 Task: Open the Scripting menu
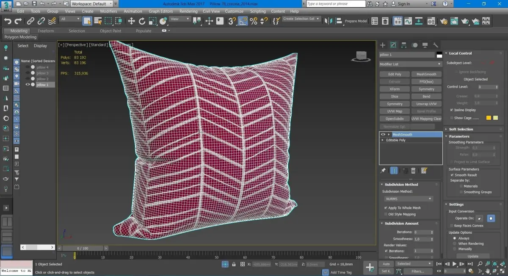pos(258,11)
